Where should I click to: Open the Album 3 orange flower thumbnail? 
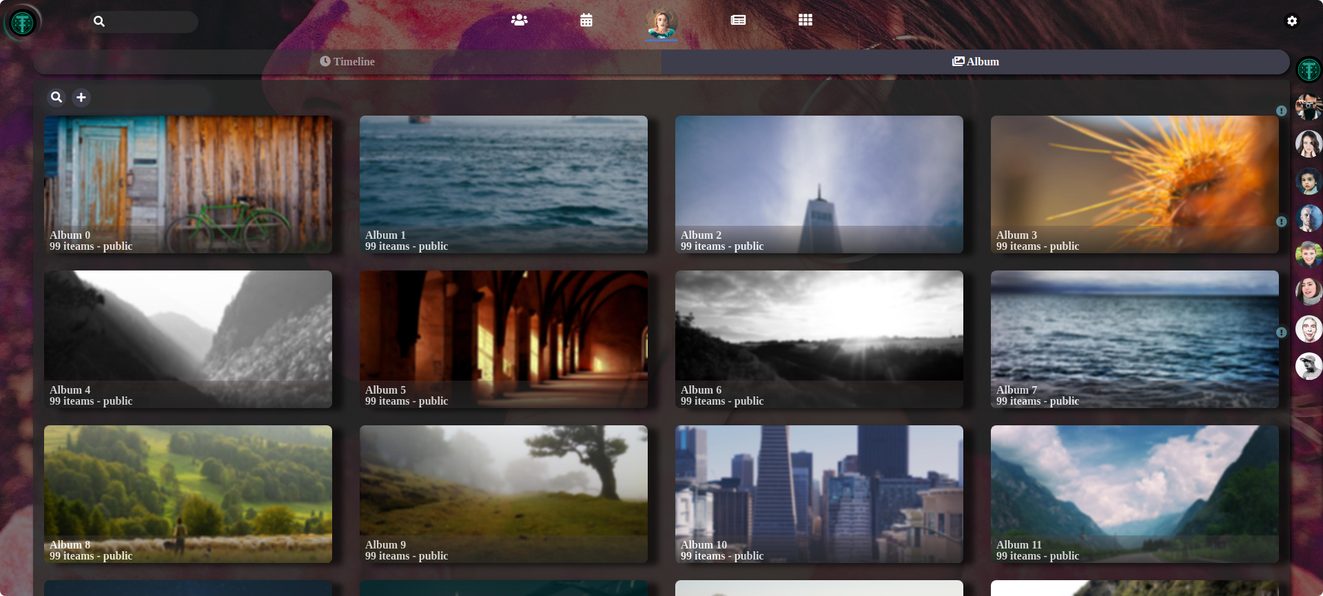coord(1135,184)
